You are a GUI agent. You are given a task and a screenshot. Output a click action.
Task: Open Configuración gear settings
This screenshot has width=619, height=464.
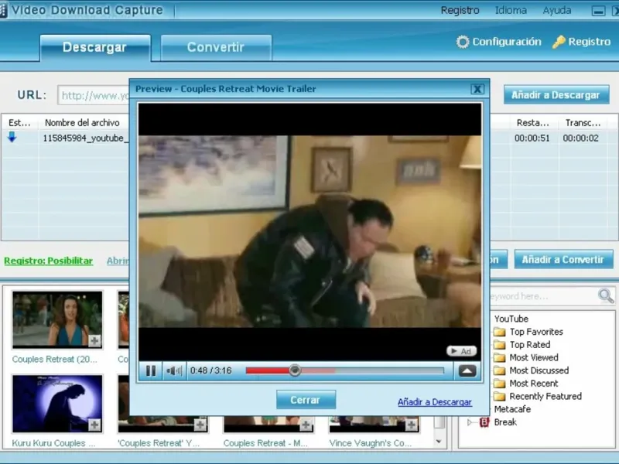coord(498,42)
